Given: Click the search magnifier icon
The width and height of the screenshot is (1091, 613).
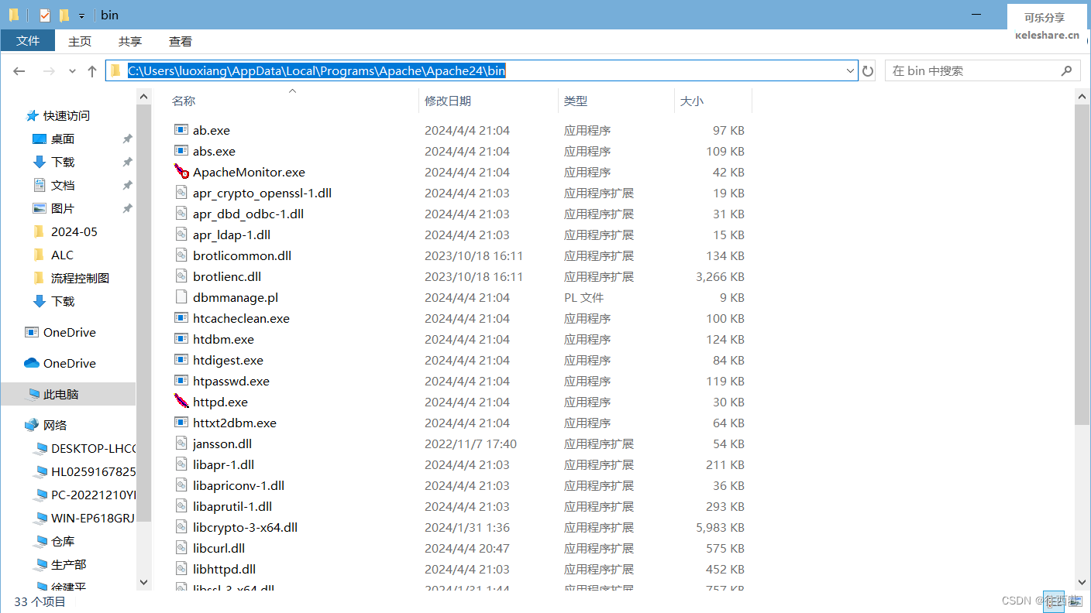Looking at the screenshot, I should pos(1066,70).
